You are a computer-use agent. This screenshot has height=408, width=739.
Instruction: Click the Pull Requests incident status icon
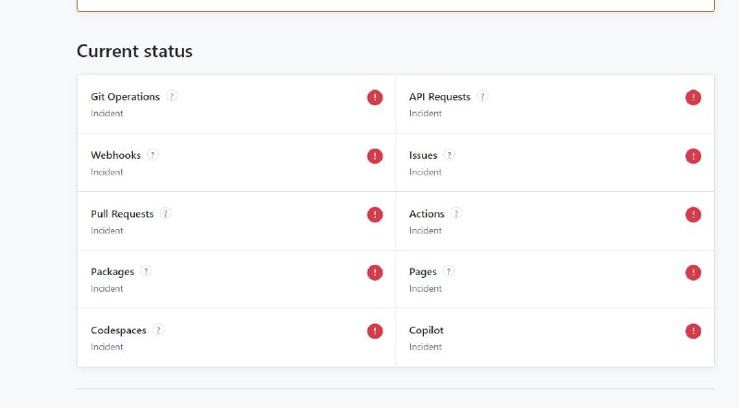click(x=375, y=214)
